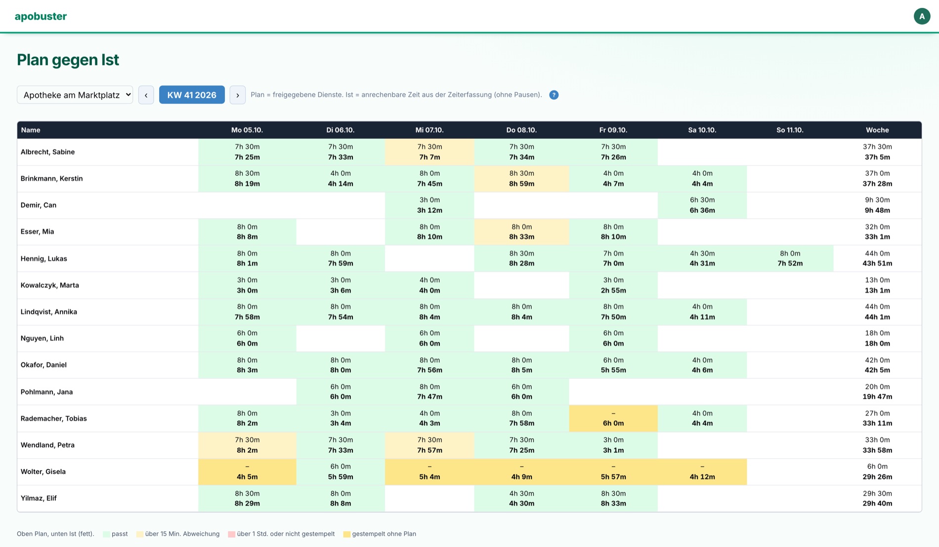Image resolution: width=939 pixels, height=547 pixels.
Task: Click the 'gestempelt ohne Plan' legend swatch
Action: tap(346, 534)
